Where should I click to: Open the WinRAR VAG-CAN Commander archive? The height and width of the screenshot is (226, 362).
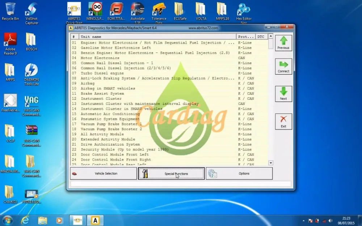31,136
